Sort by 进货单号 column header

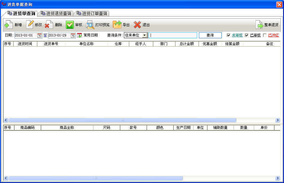click(51, 44)
